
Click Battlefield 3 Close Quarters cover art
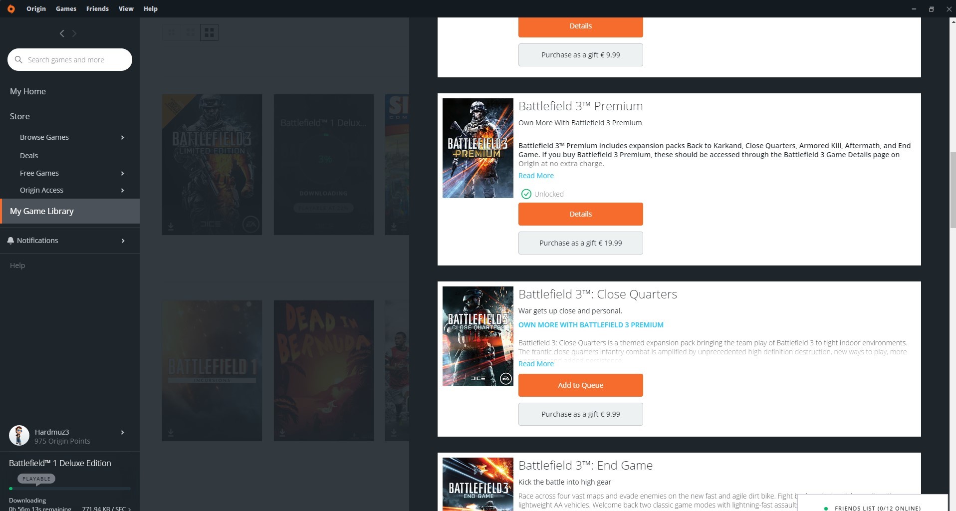point(478,336)
